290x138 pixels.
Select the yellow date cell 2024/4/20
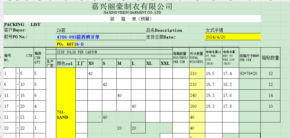[x=232, y=37]
